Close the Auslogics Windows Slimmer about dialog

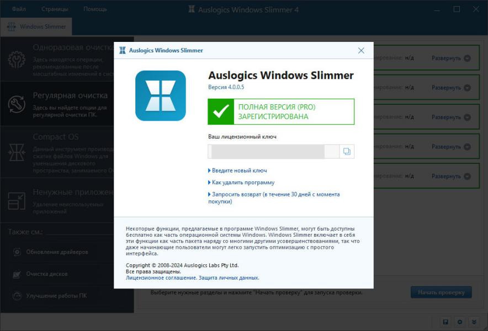pos(361,50)
